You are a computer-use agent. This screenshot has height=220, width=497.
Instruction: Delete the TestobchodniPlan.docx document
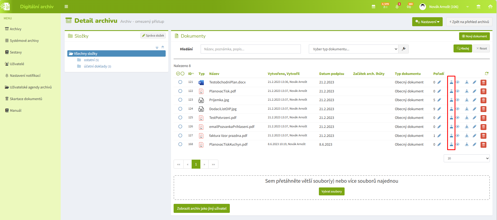483,82
